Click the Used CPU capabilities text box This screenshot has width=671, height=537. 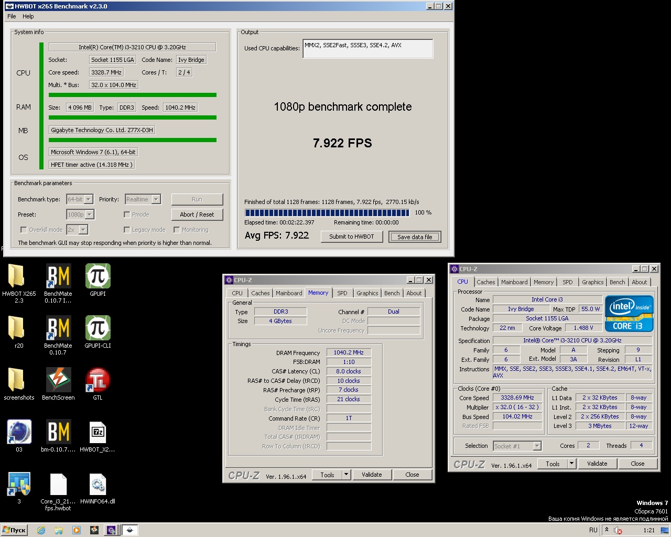click(368, 49)
